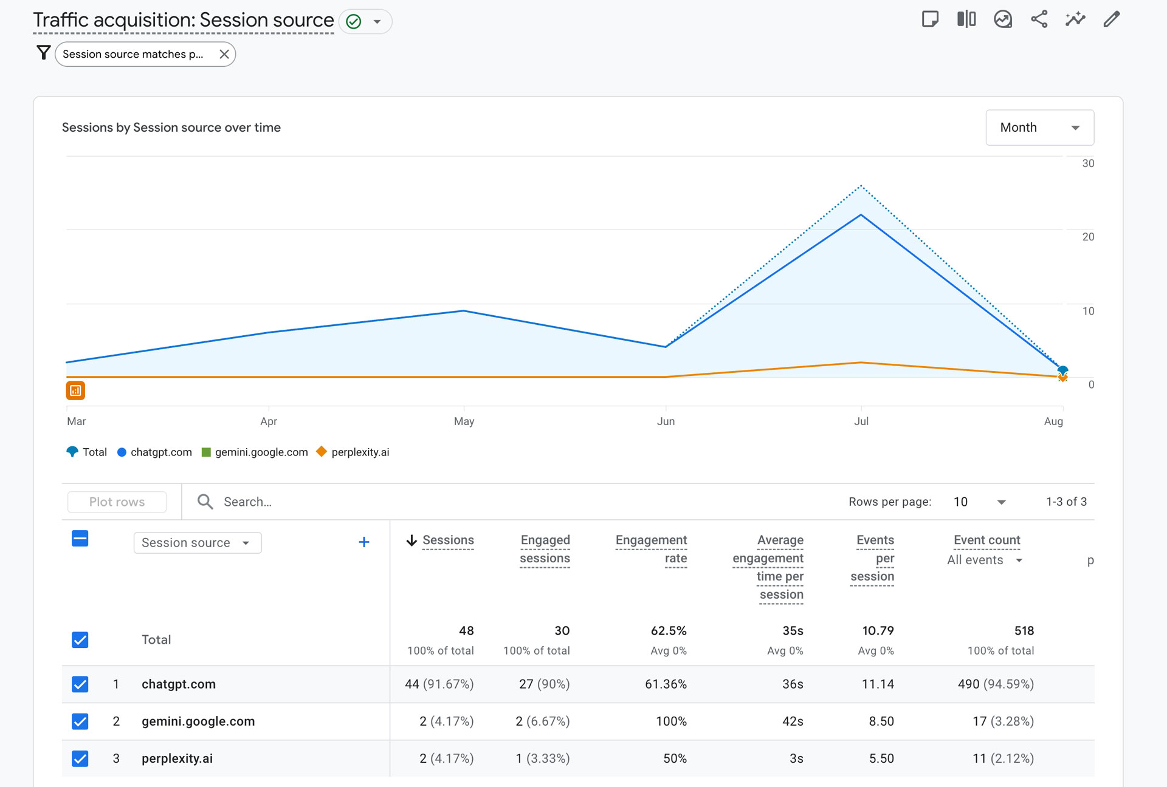Uncheck the perplexity.ai row checkbox
Image resolution: width=1167 pixels, height=787 pixels.
tap(80, 758)
